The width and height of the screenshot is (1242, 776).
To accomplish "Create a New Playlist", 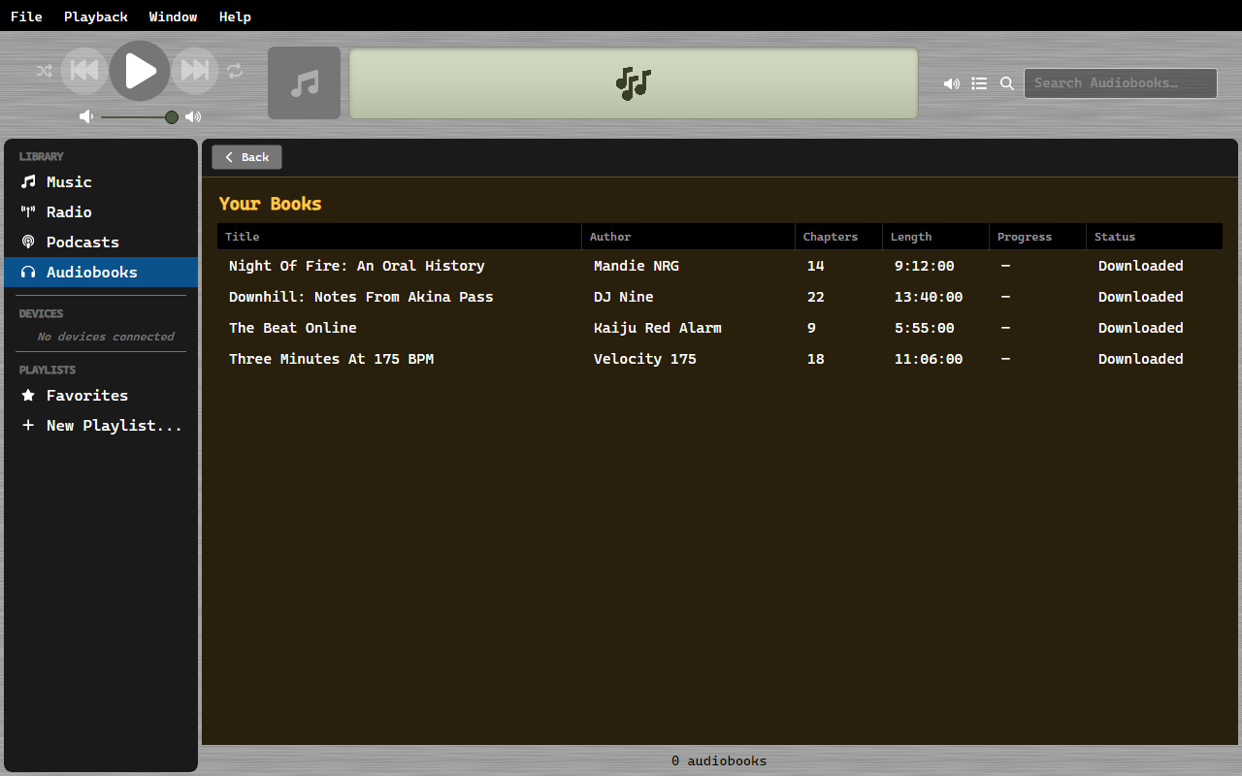I will (101, 426).
